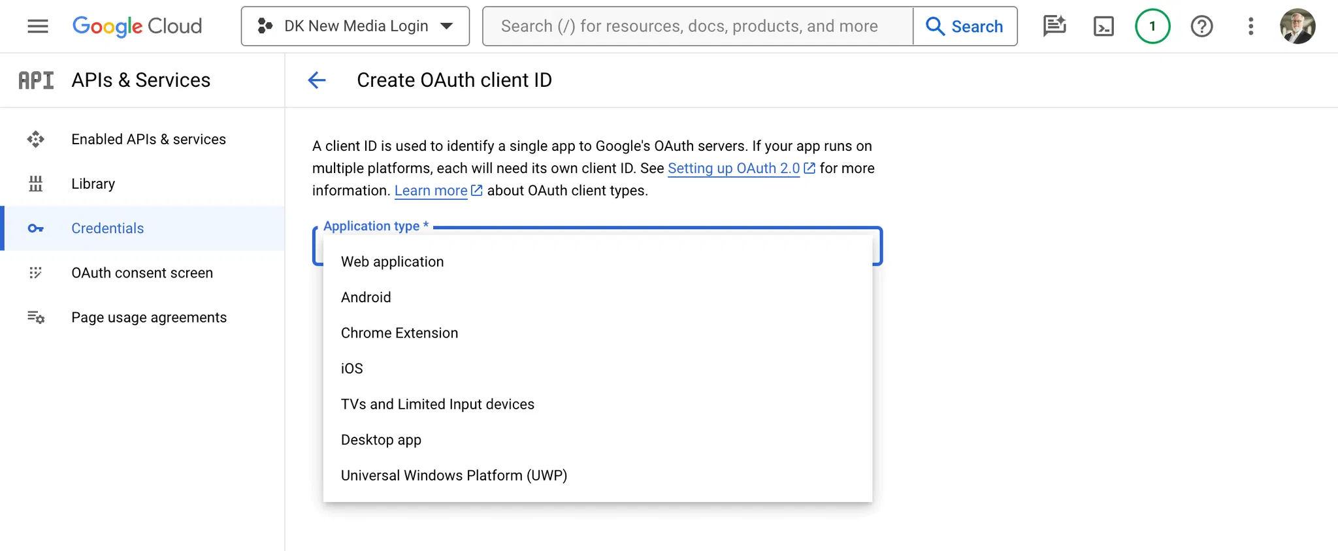Activate Cloud Shell terminal icon

pos(1103,26)
